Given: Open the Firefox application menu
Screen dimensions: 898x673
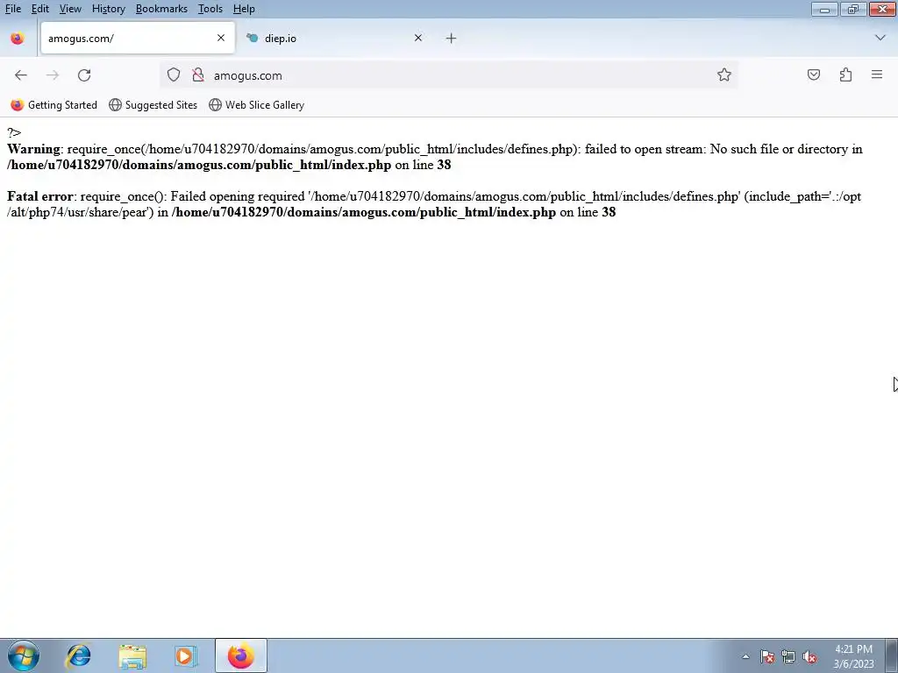Looking at the screenshot, I should coord(877,75).
